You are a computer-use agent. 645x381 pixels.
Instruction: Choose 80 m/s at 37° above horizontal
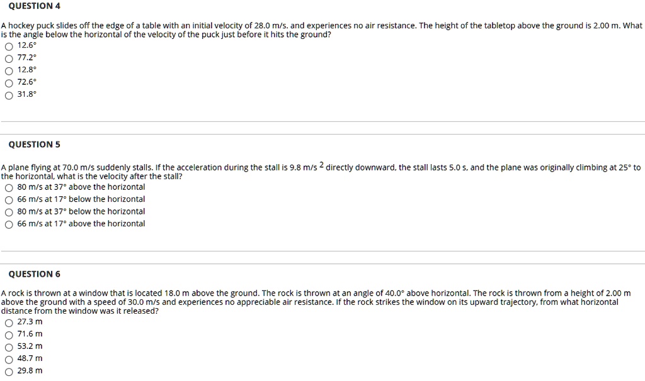[9, 187]
